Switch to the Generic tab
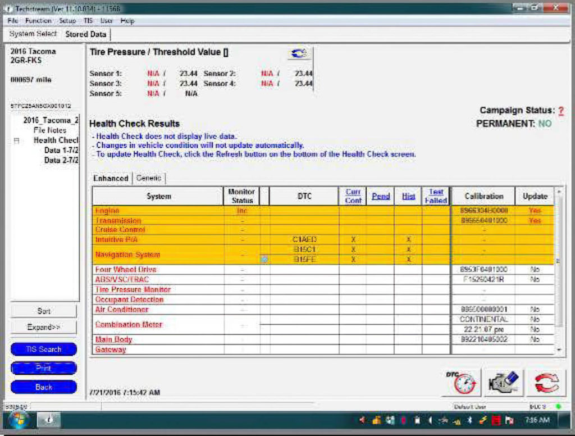Screen dimensions: 575x436 tap(148, 178)
